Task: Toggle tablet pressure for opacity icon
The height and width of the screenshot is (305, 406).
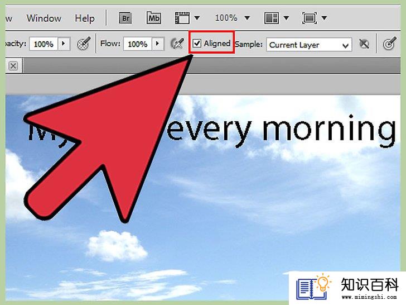Action: tap(84, 44)
